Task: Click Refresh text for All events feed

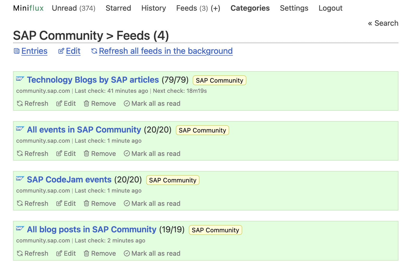Action: (x=36, y=154)
